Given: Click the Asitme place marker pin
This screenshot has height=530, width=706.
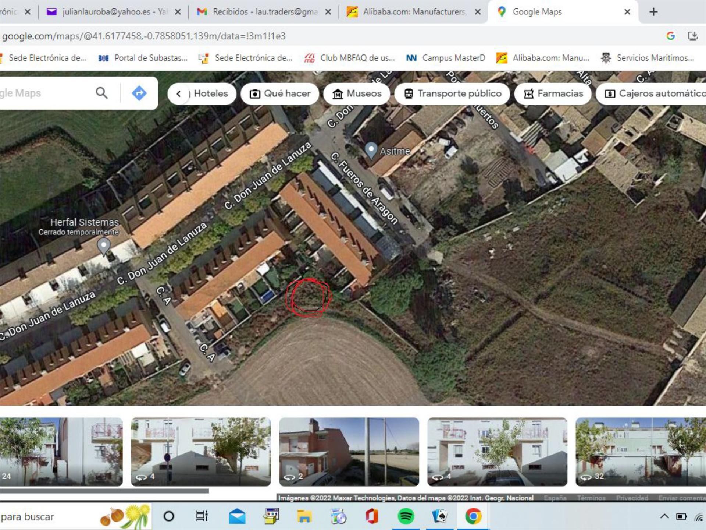Looking at the screenshot, I should (371, 150).
